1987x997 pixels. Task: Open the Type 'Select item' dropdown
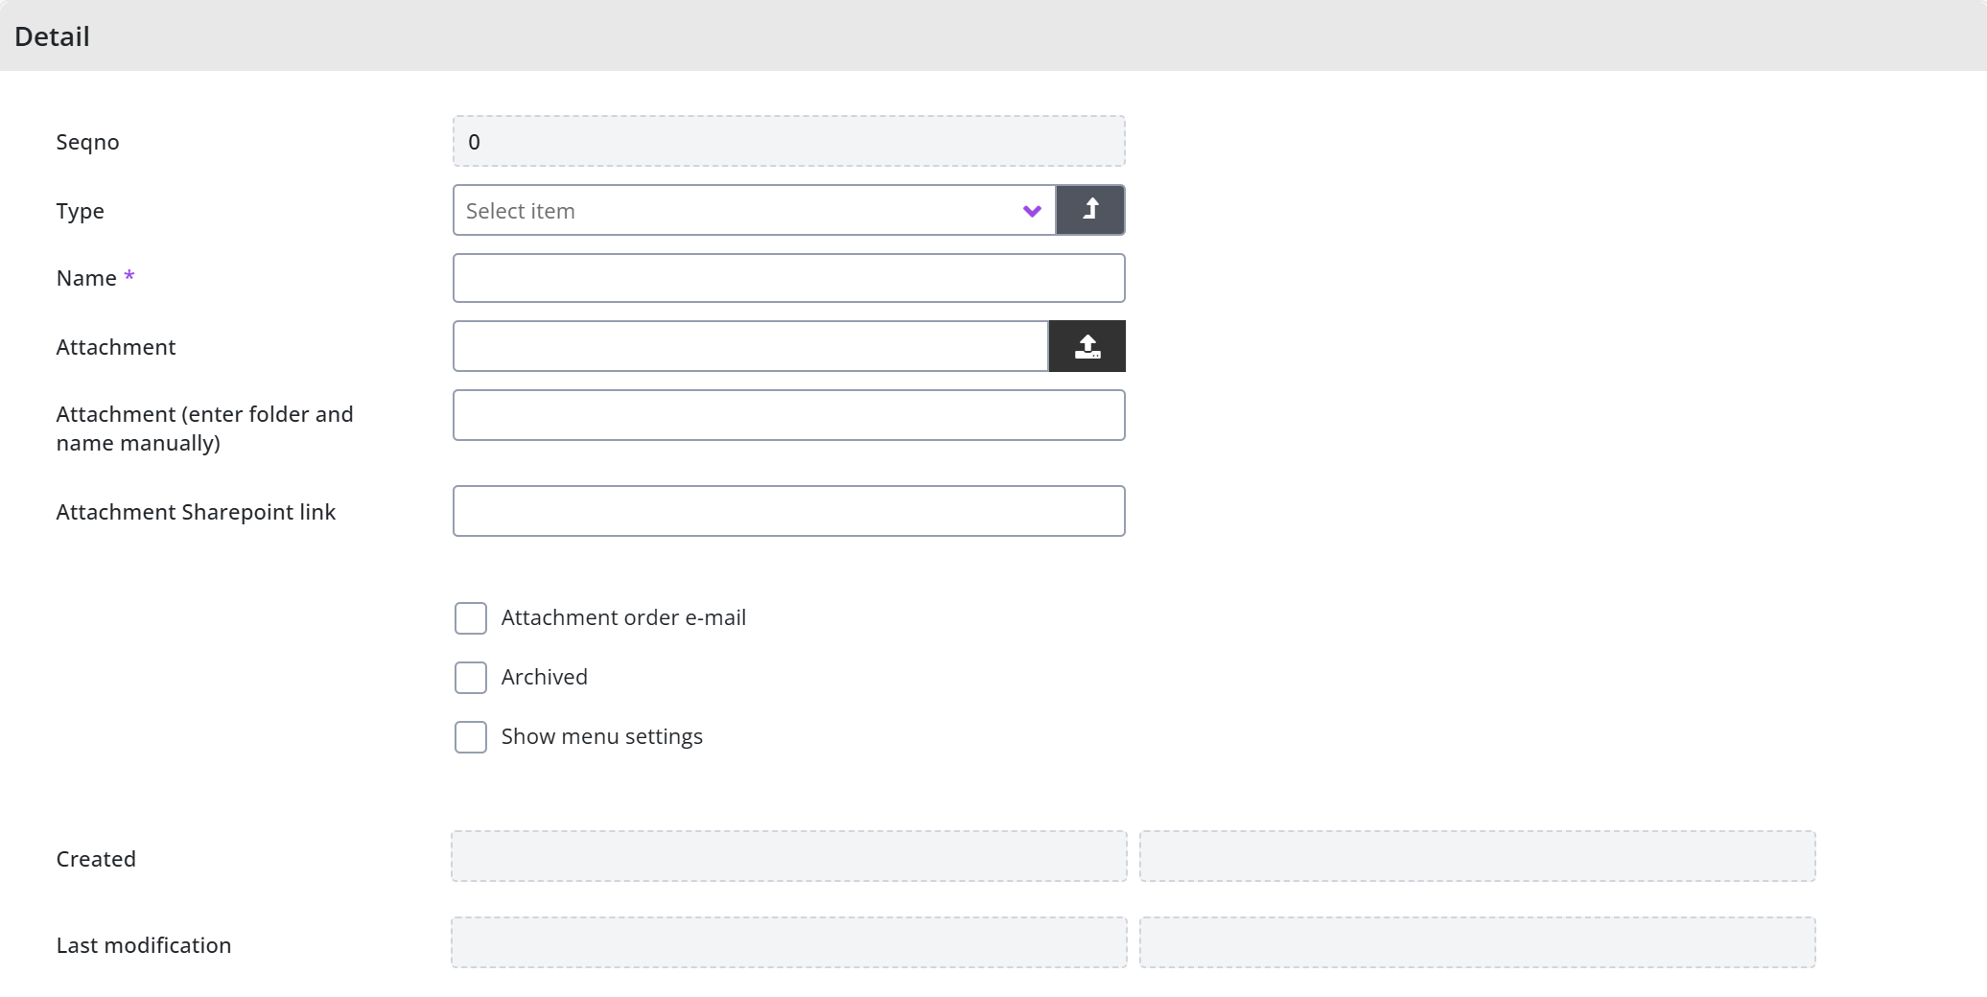(x=754, y=210)
